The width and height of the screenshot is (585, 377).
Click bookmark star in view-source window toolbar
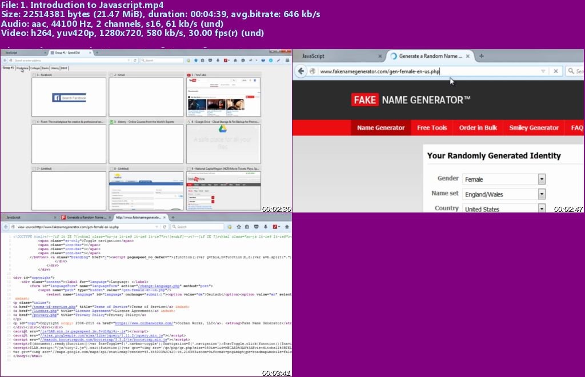(239, 227)
